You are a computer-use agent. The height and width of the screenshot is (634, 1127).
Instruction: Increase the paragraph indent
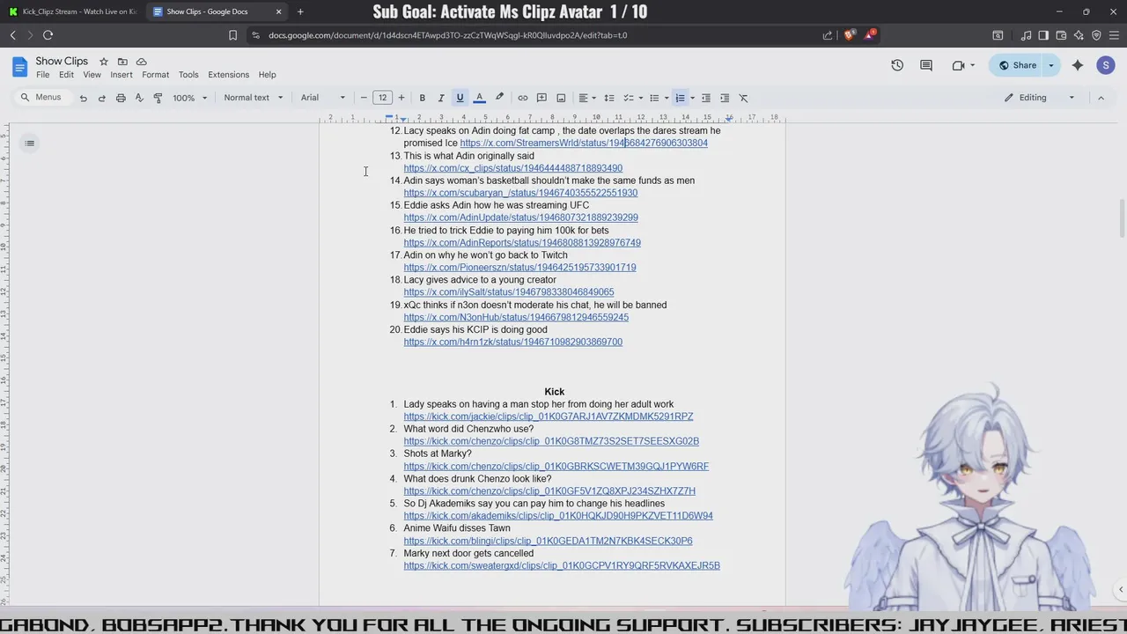coord(725,98)
